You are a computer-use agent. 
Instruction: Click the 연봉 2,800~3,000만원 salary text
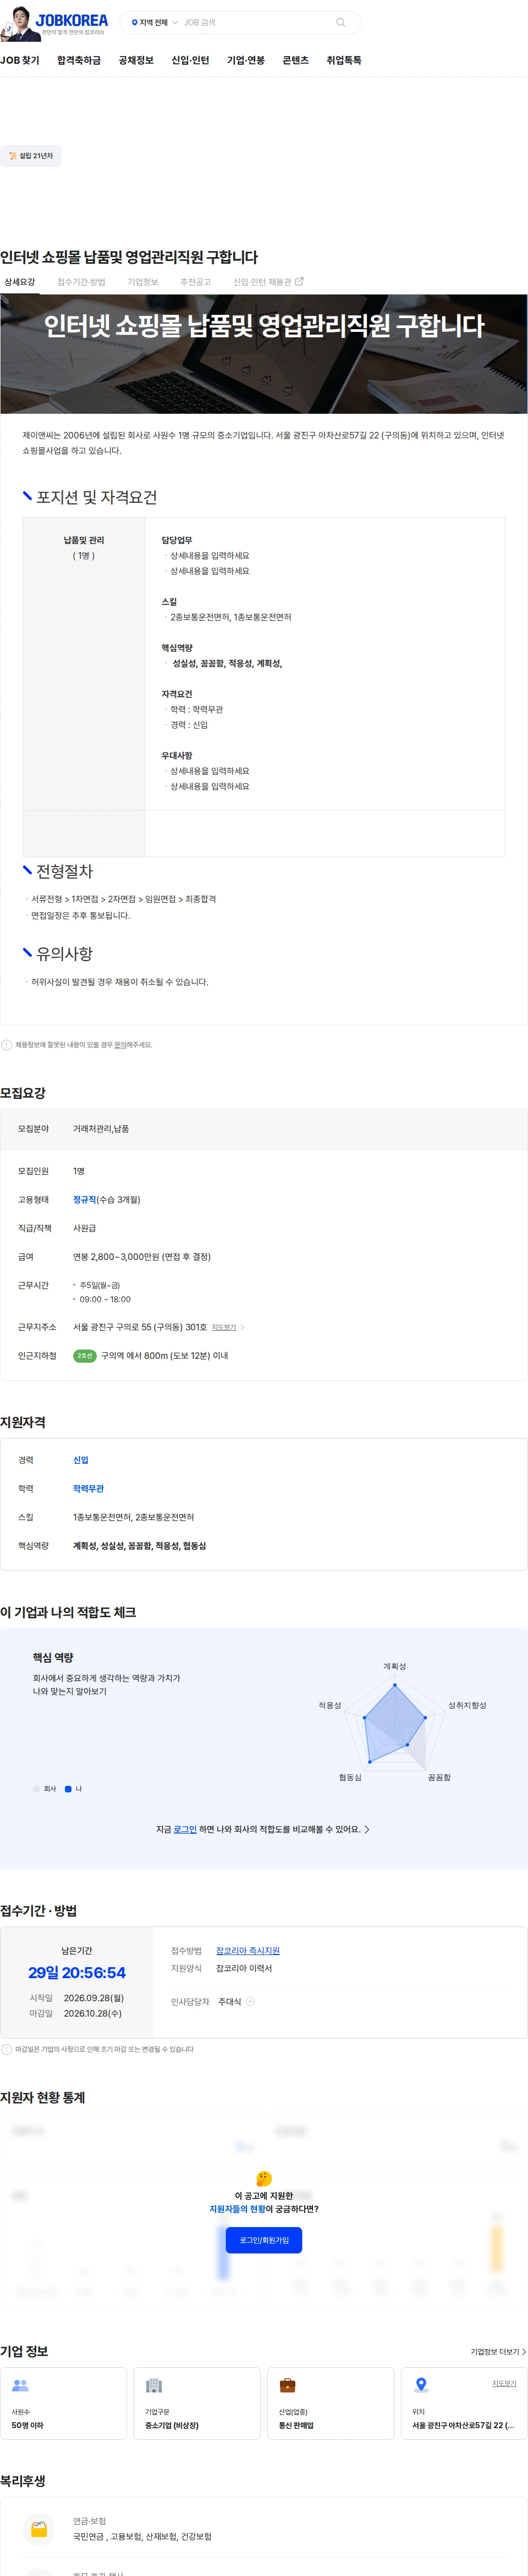click(x=142, y=1257)
